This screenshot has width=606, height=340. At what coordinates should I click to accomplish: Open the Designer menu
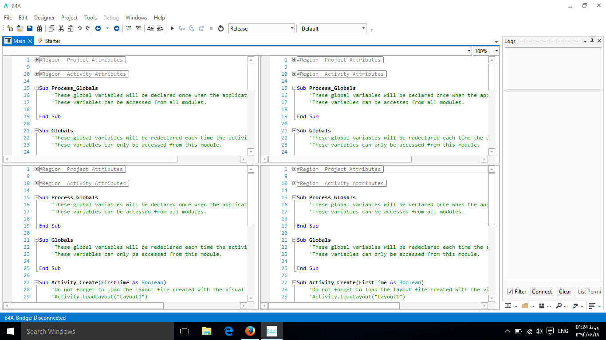[x=44, y=18]
